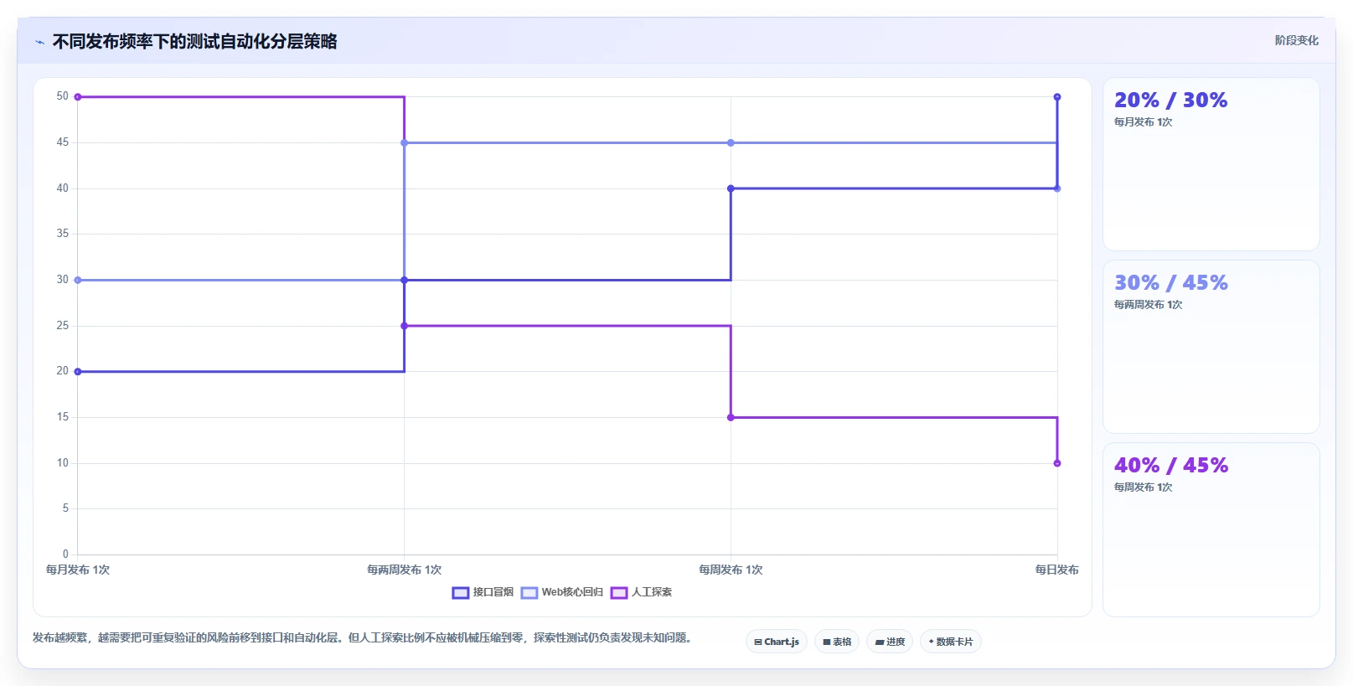Click the chart title 不同发布频率下的测试自动化分层策略
Screen dimensions: 1353x686
(195, 42)
